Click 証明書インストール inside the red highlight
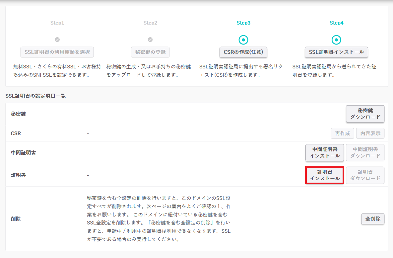The width and height of the screenshot is (393, 258). (x=324, y=175)
